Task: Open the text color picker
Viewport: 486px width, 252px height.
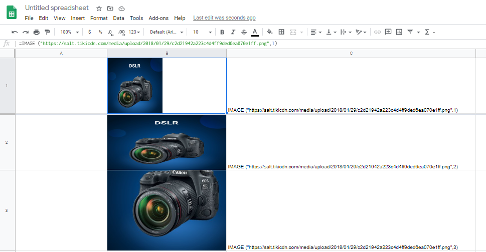Action: pyautogui.click(x=255, y=32)
